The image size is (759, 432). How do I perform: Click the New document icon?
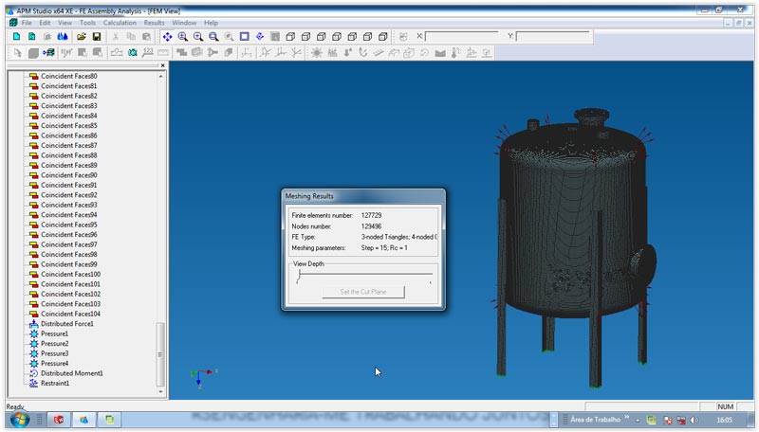click(17, 36)
